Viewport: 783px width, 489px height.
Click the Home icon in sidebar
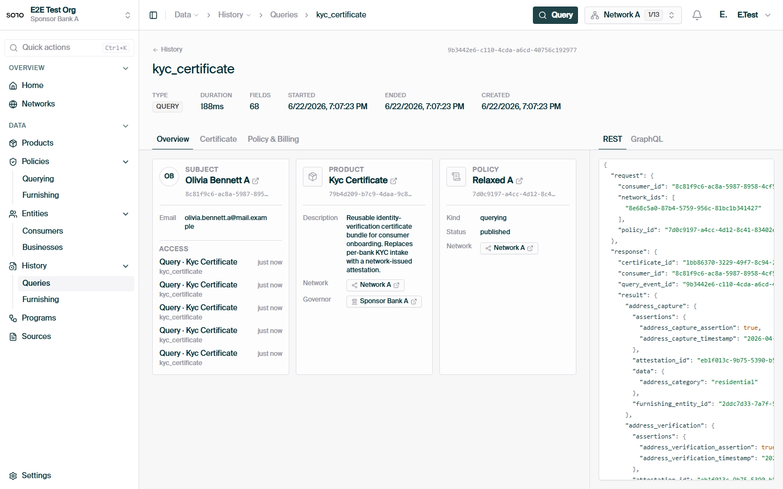tap(13, 86)
